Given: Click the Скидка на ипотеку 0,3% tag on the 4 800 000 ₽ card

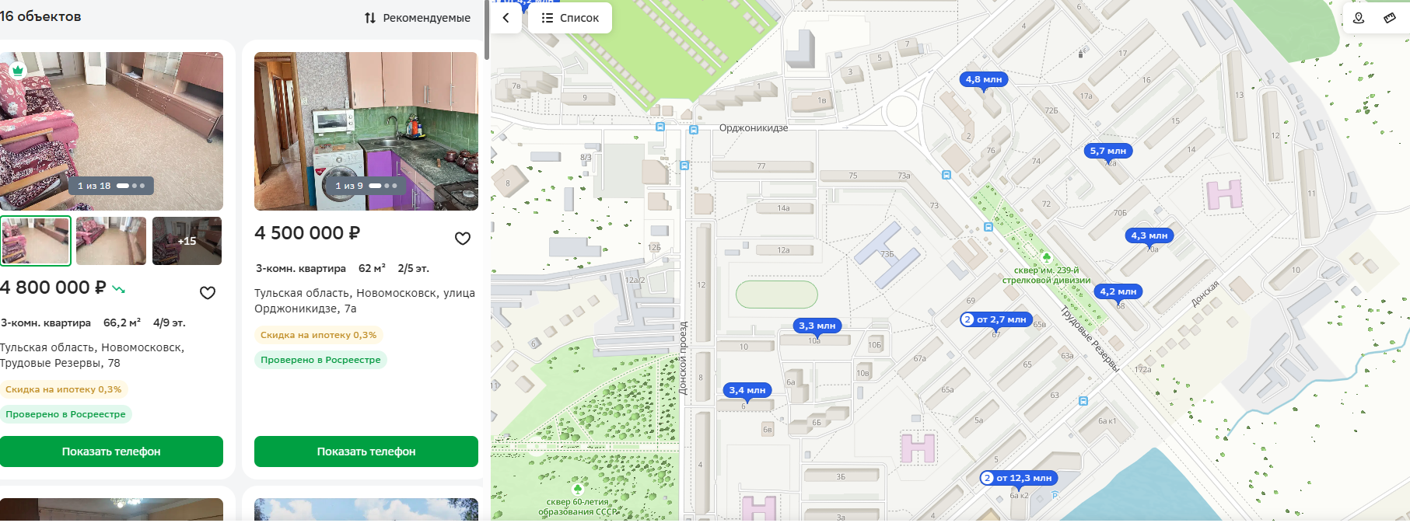Looking at the screenshot, I should point(64,389).
